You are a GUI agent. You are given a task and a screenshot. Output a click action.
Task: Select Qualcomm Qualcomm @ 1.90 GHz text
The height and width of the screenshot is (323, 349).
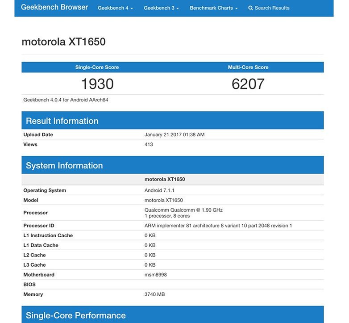point(183,210)
